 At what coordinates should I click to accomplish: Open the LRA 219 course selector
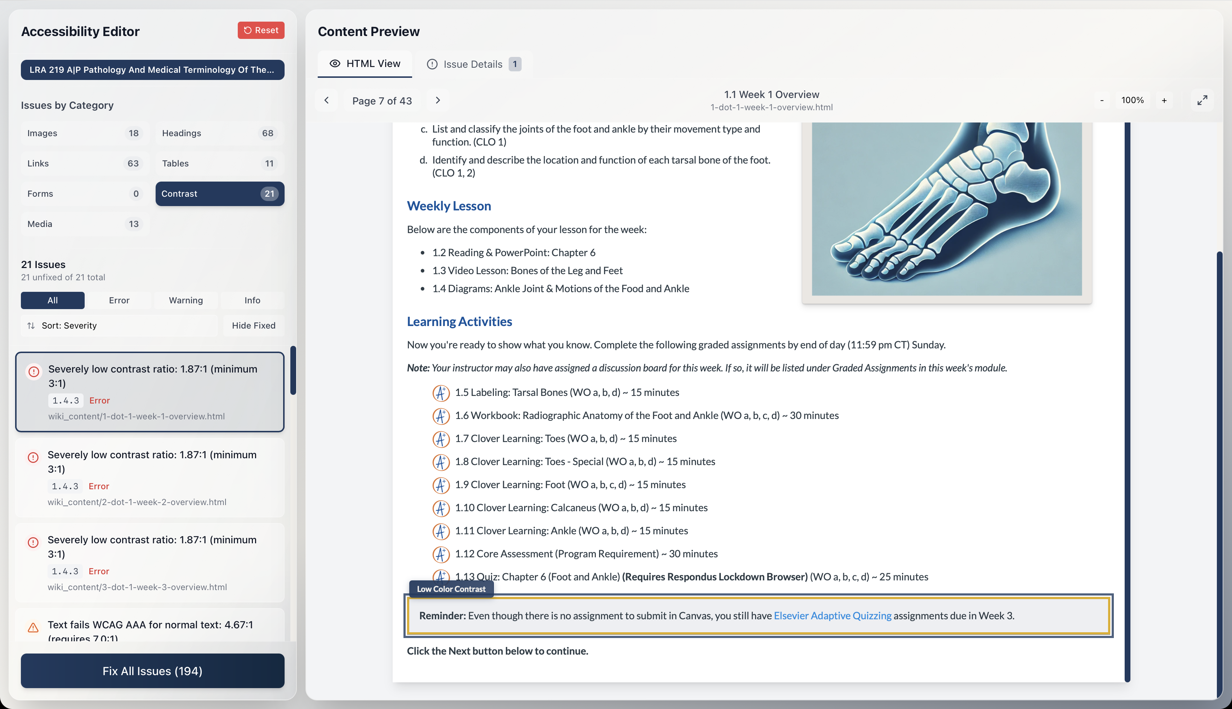pos(152,70)
